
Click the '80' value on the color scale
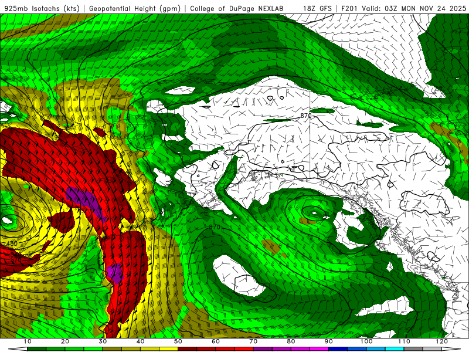click(x=291, y=341)
